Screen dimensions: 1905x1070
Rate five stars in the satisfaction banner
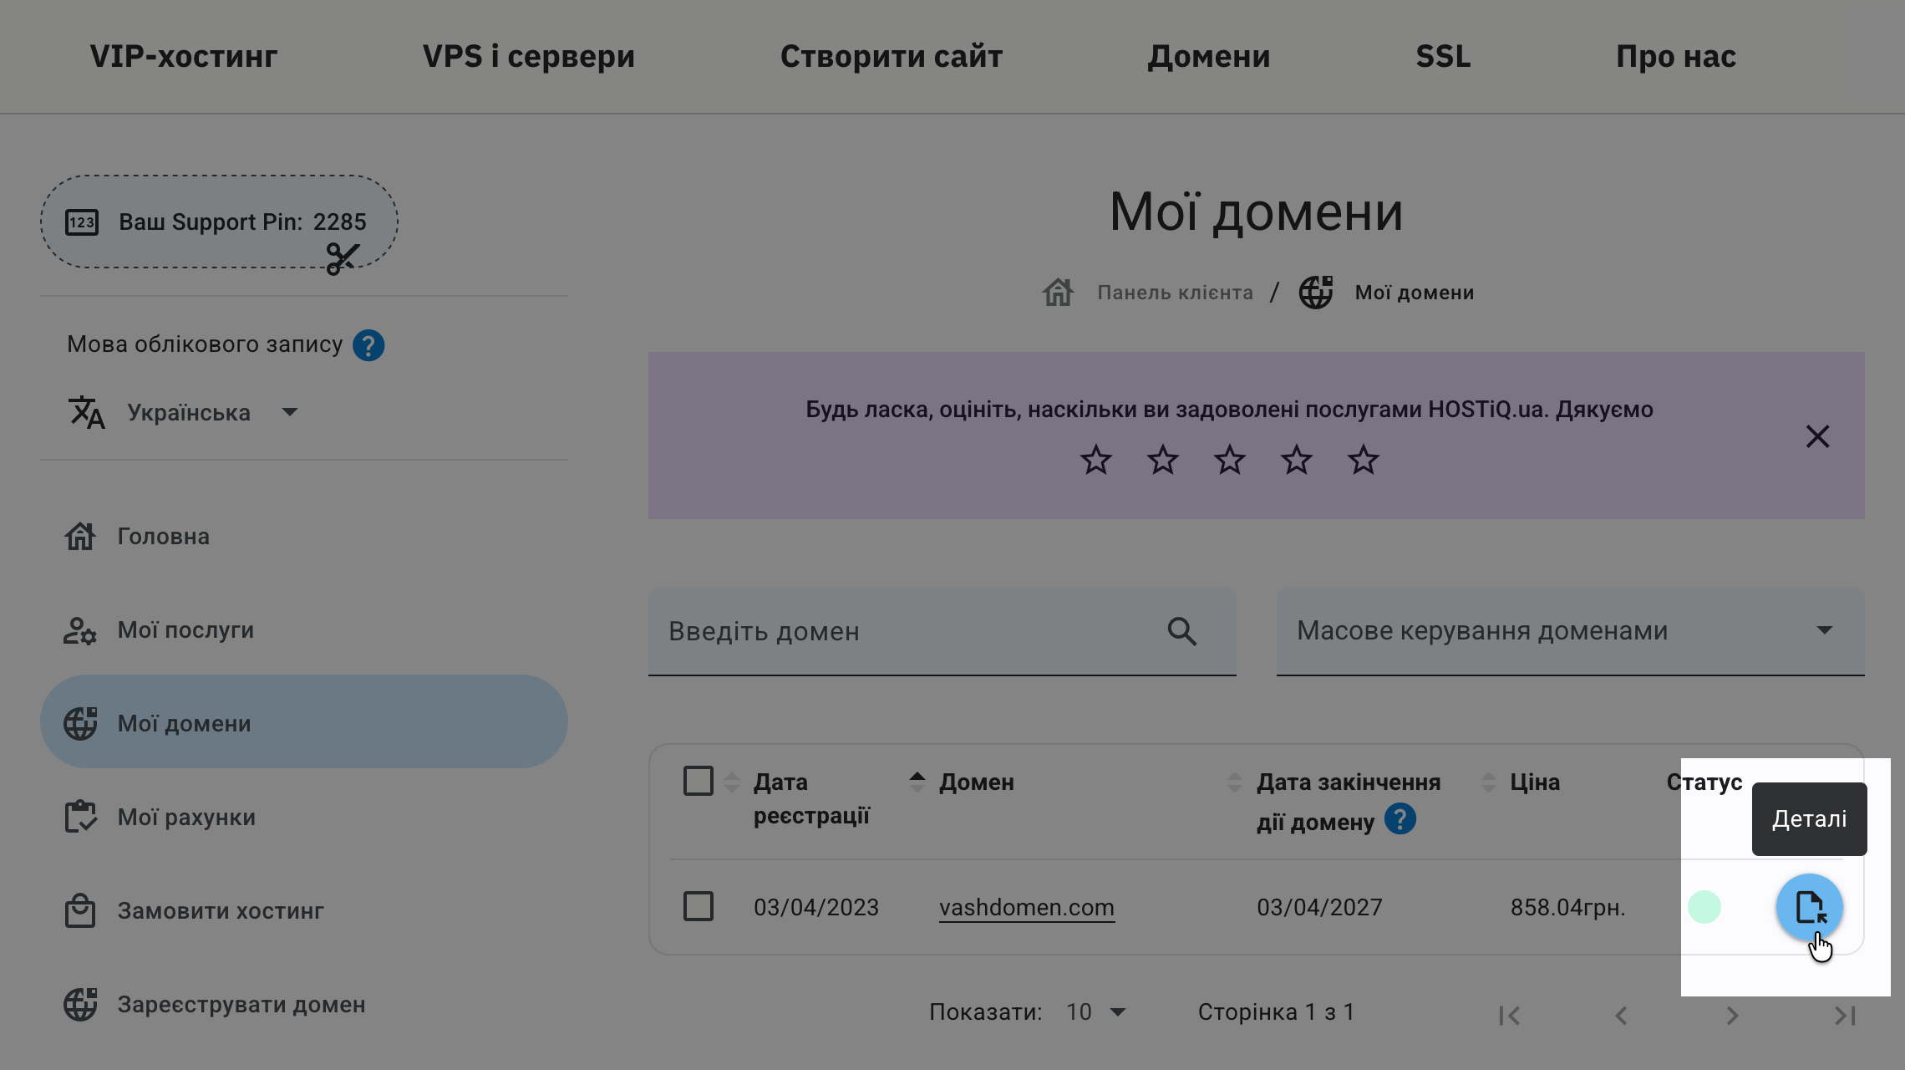pos(1363,459)
